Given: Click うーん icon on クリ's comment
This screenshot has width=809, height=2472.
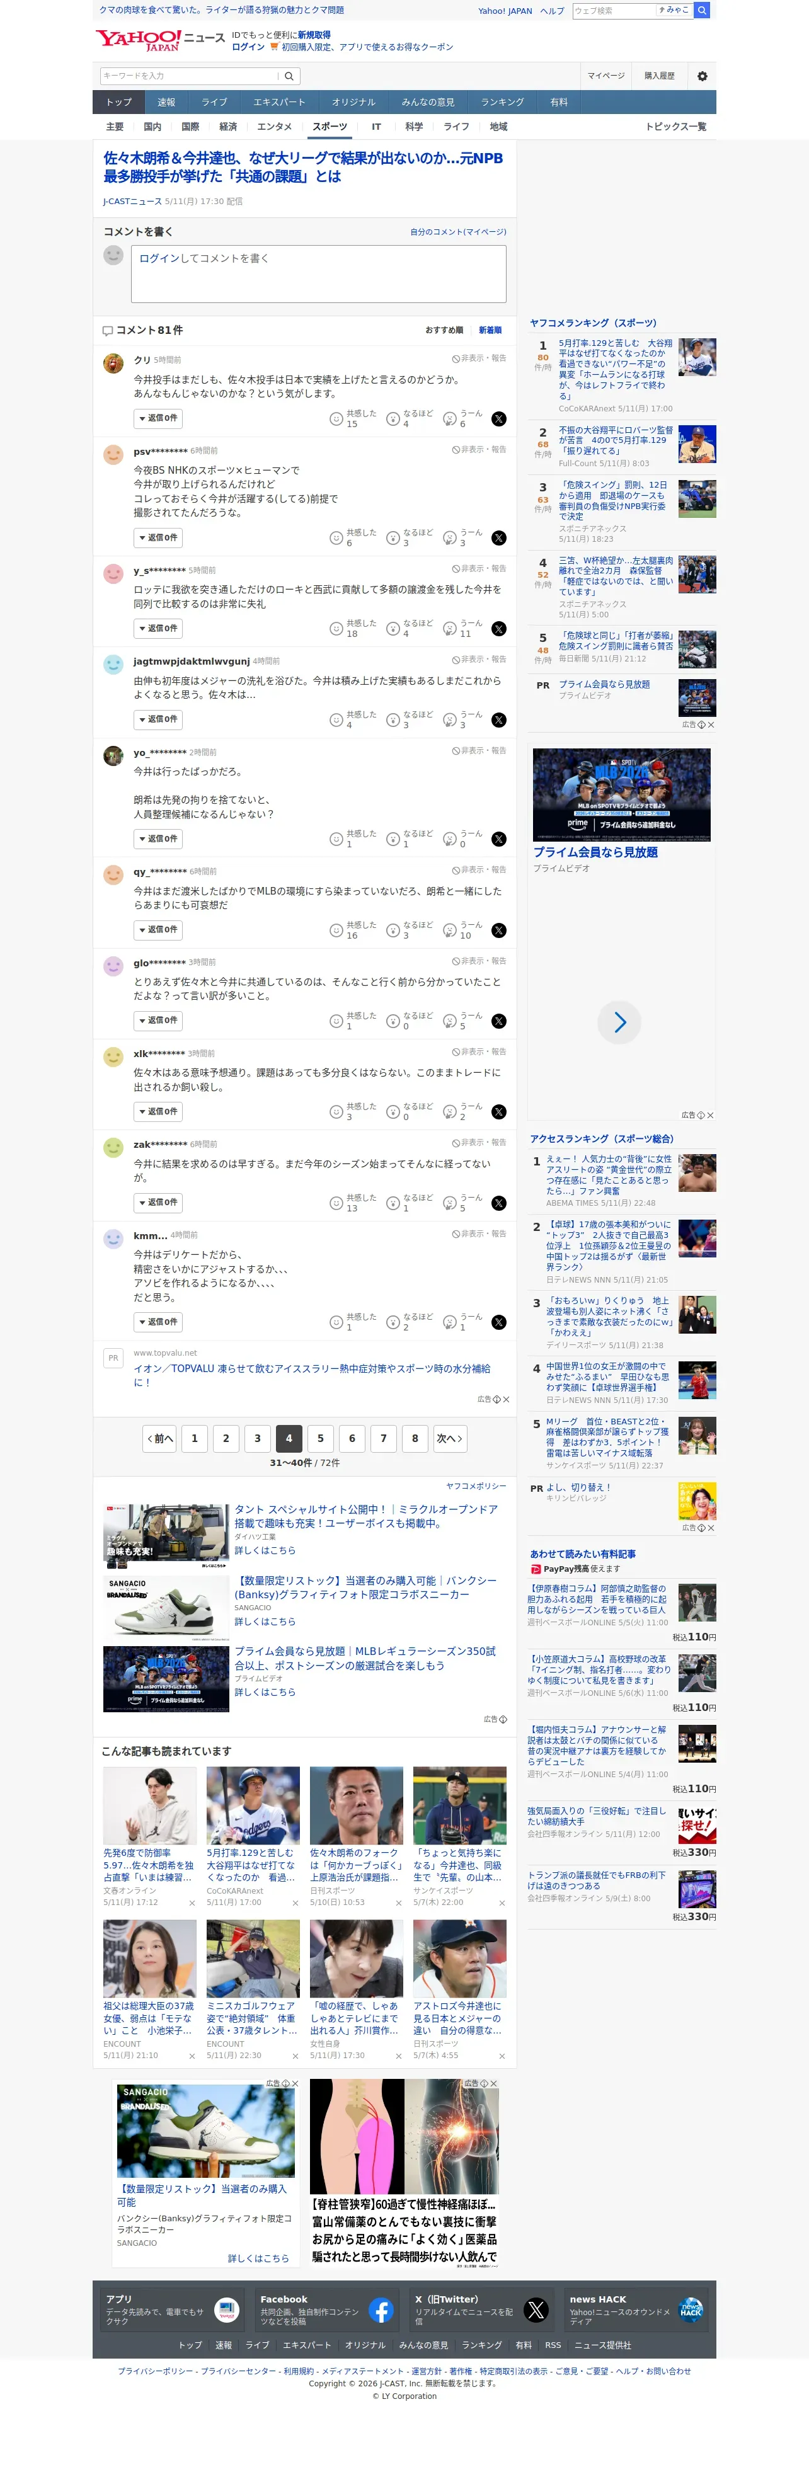Looking at the screenshot, I should [x=449, y=420].
